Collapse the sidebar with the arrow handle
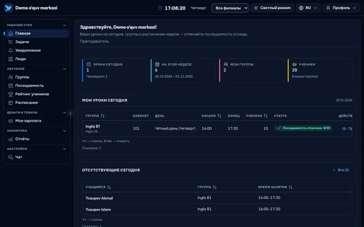 point(71,113)
